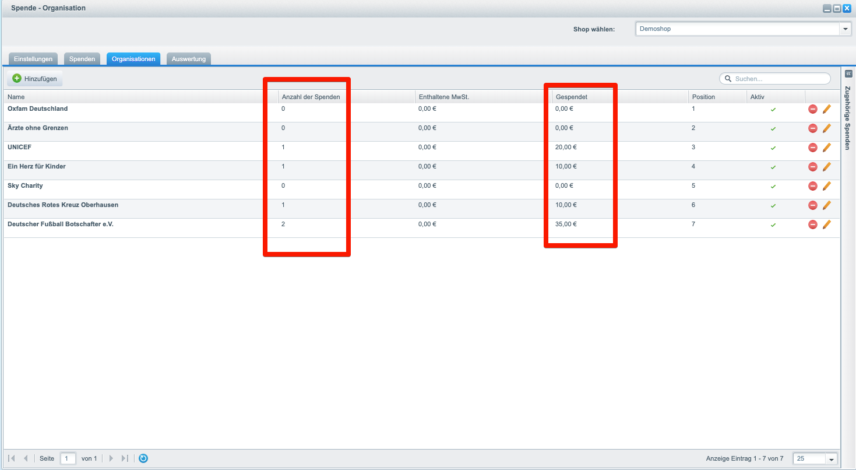Screen dimensions: 856x470
Task: Toggle Aktiv for Deutsches Rotes Kreuz Oberhausen
Action: (x=773, y=206)
